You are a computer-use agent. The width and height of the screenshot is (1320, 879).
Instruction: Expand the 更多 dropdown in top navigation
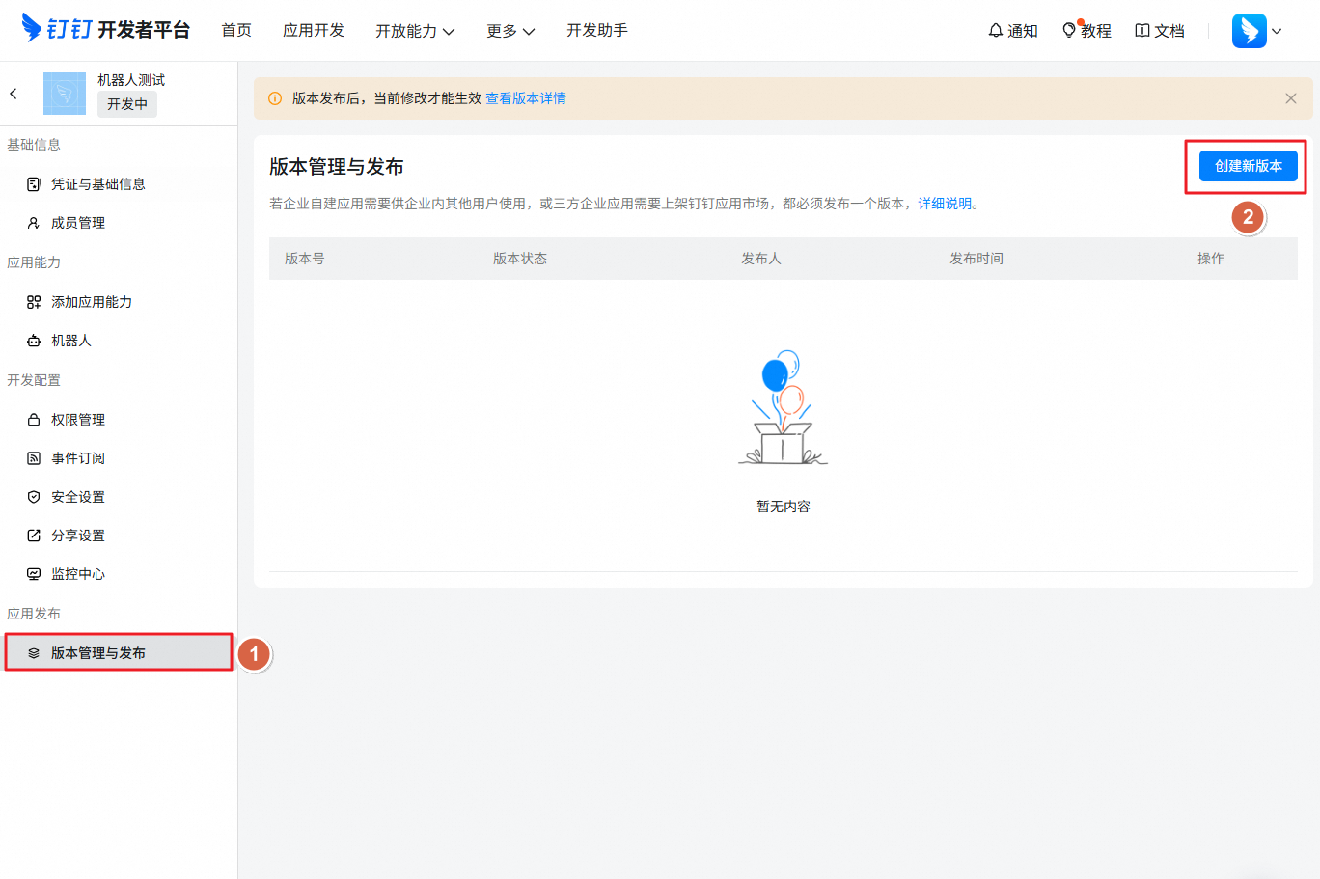509,30
